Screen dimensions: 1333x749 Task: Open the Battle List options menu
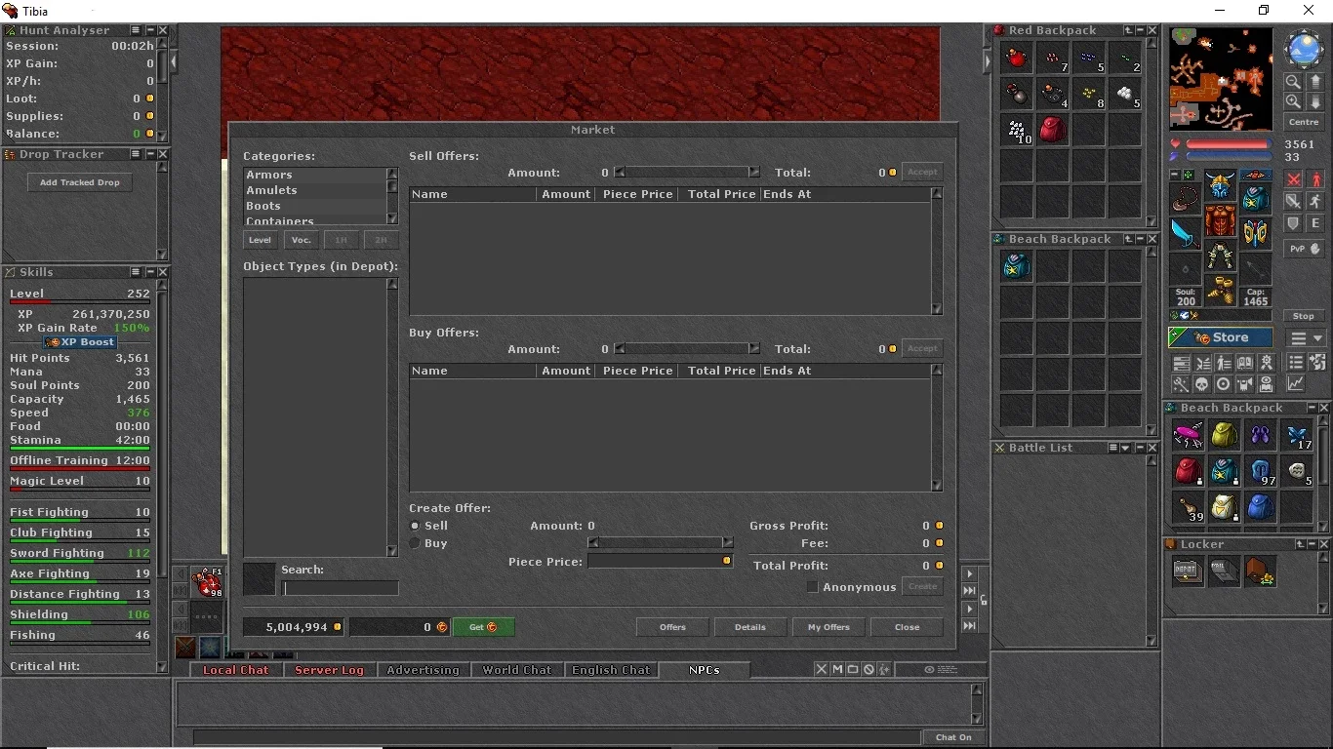click(1112, 448)
